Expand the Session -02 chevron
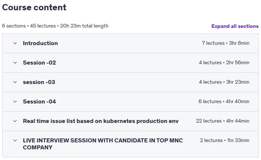The image size is (261, 160). point(15,63)
